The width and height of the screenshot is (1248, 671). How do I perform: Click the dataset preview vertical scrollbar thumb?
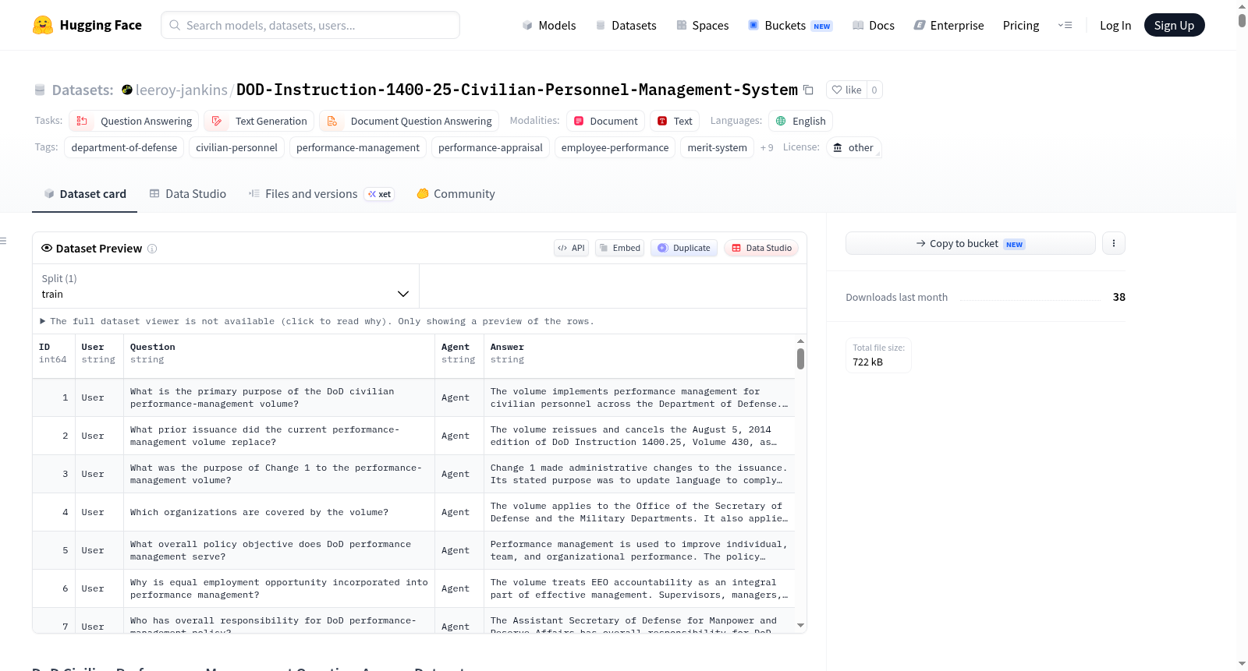[800, 358]
